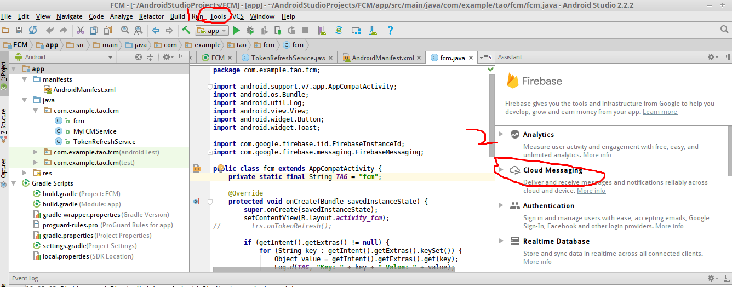Expand the res folder in tree
732x287 pixels.
pos(25,173)
